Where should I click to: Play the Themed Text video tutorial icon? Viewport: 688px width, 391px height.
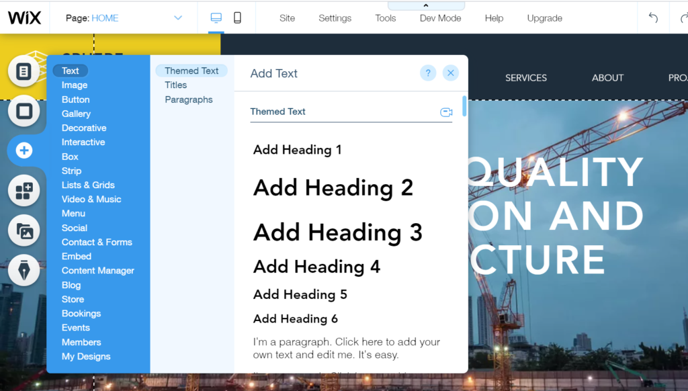coord(446,112)
